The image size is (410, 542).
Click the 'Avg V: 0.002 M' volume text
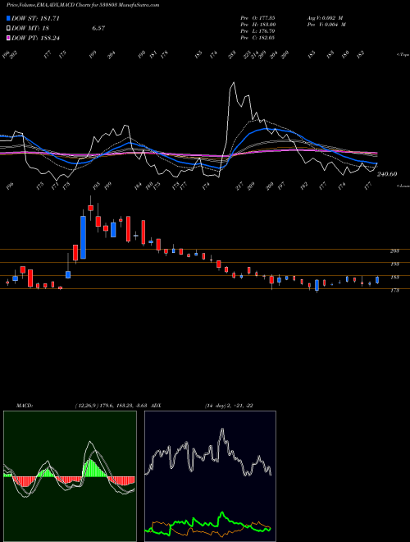[x=326, y=17]
